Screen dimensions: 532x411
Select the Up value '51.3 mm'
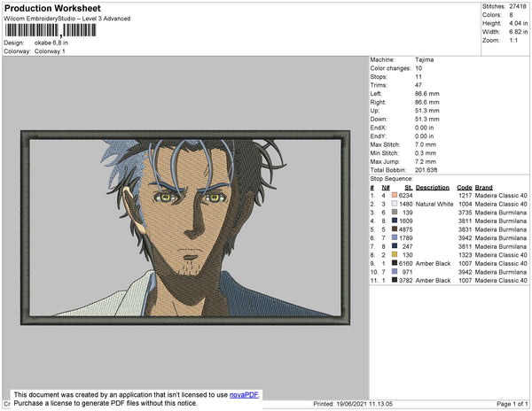[x=426, y=111]
